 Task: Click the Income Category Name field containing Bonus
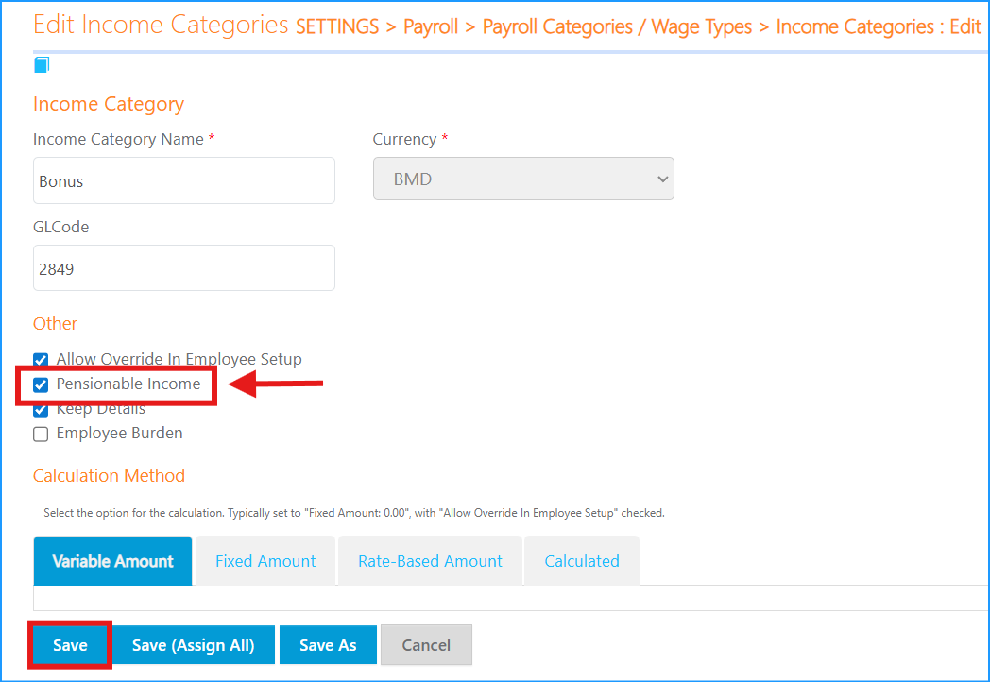pyautogui.click(x=184, y=181)
